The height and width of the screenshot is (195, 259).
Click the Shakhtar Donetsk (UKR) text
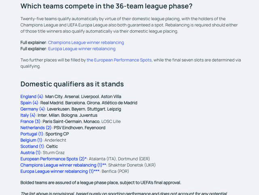tap(132, 165)
